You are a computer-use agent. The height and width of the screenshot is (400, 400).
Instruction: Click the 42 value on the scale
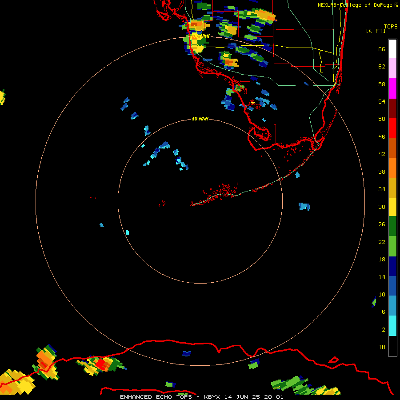click(x=382, y=154)
